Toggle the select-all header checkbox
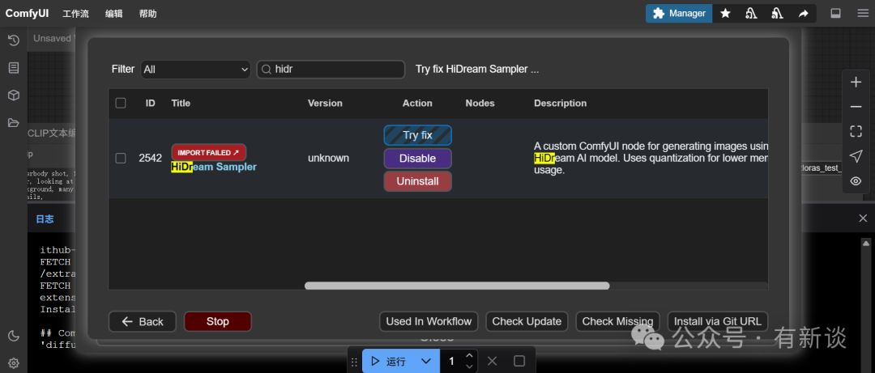The width and height of the screenshot is (875, 373). (x=121, y=103)
